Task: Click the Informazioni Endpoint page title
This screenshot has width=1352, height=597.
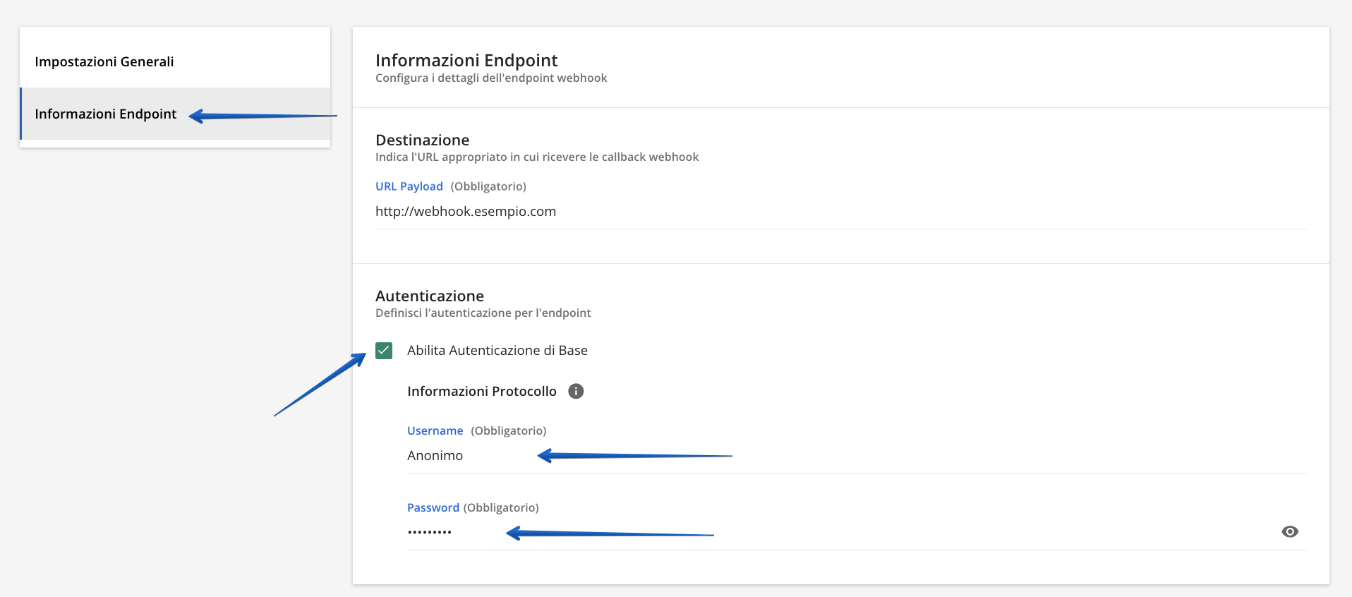Action: point(466,60)
